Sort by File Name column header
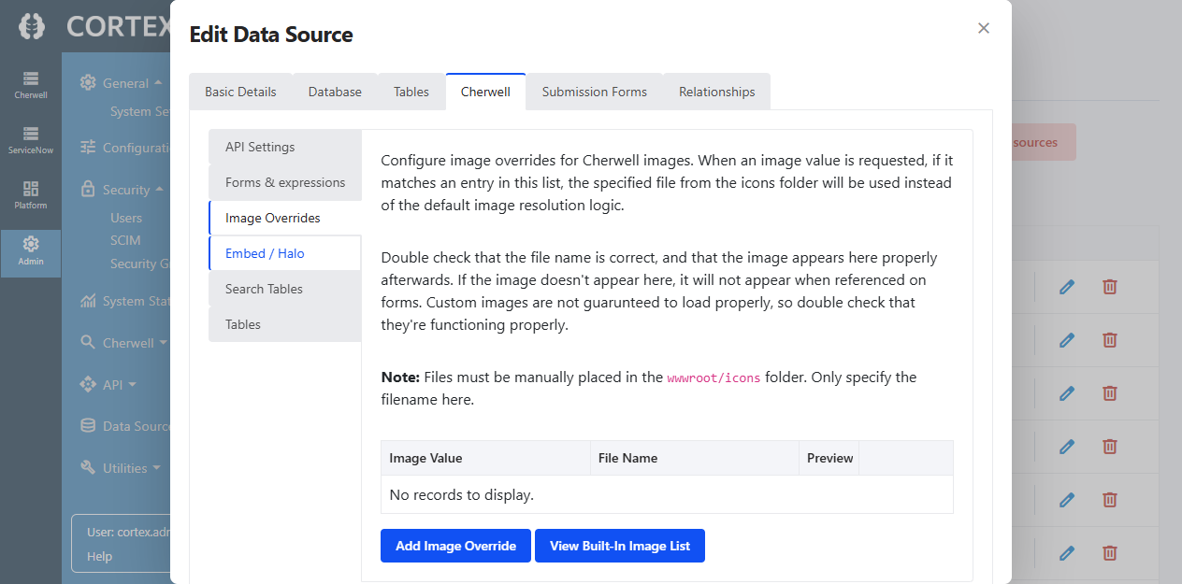Viewport: 1182px width, 584px height. [695, 458]
